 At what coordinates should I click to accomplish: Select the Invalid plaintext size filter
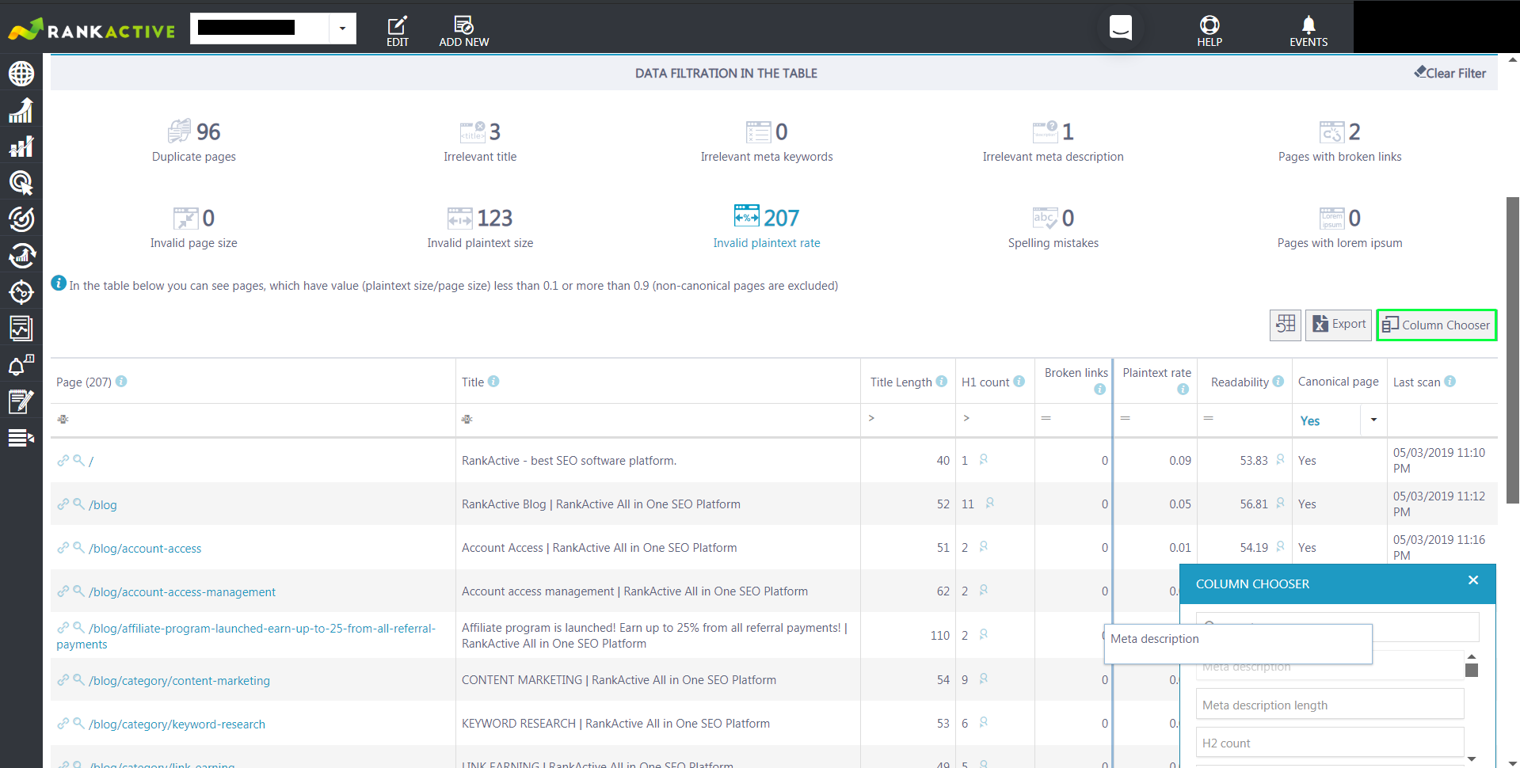click(480, 227)
